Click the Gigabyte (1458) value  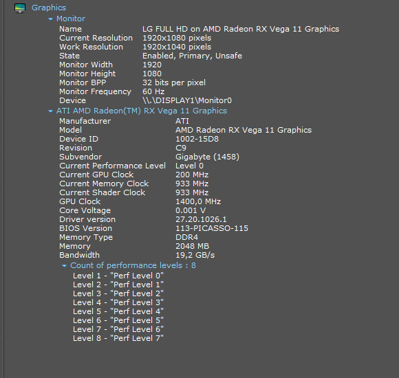(x=207, y=157)
